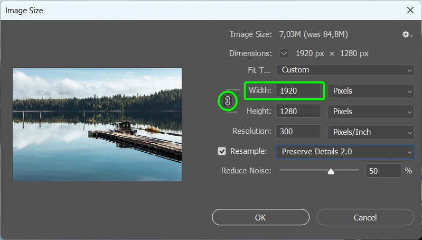This screenshot has width=422, height=240.
Task: Toggle the constrain proportions chain link icon
Action: 228,101
